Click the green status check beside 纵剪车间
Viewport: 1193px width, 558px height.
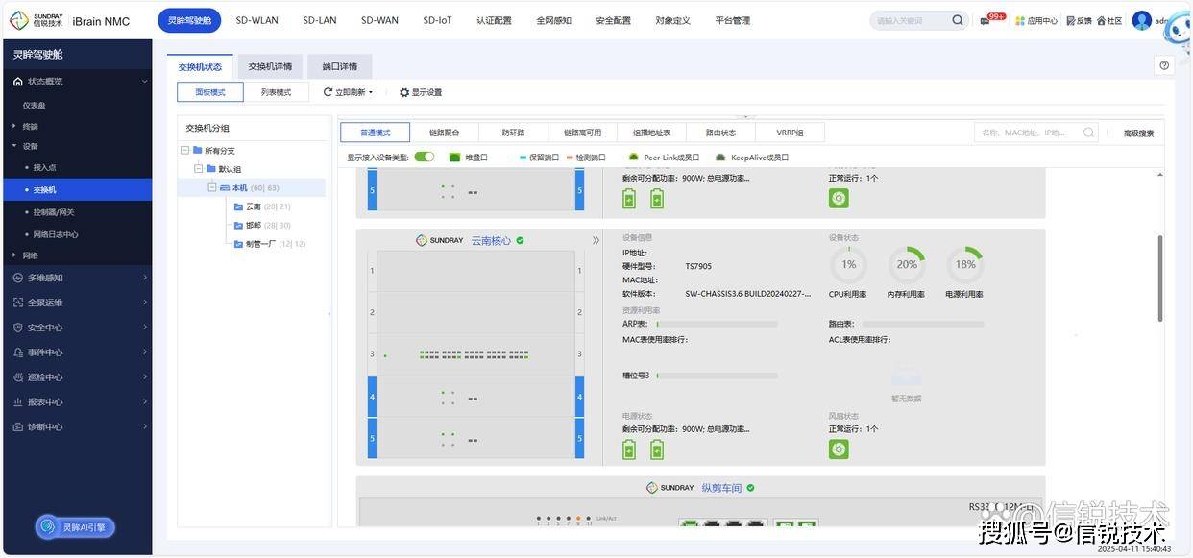tap(750, 488)
